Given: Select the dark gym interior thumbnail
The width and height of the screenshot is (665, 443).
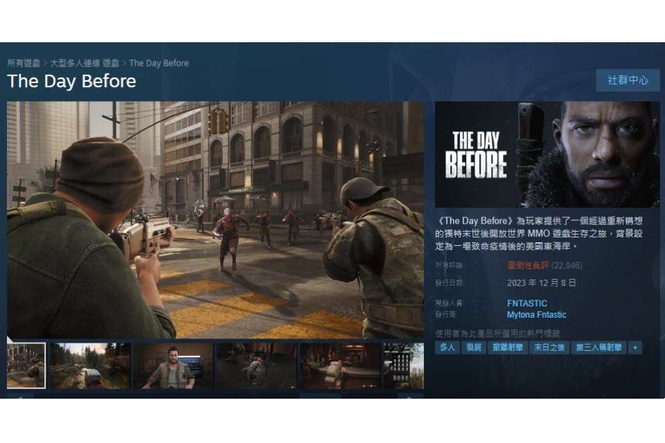Looking at the screenshot, I should tap(256, 366).
